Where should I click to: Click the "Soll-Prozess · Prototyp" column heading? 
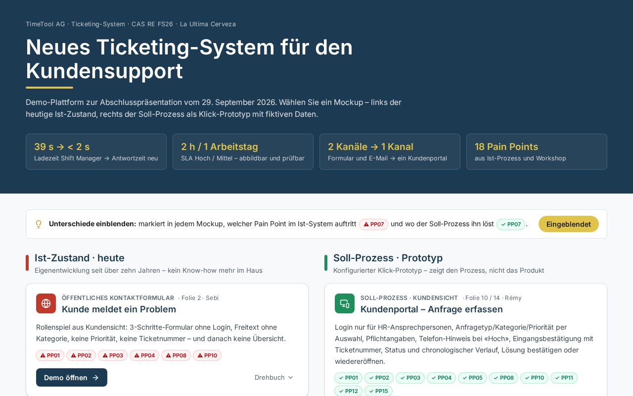click(388, 258)
